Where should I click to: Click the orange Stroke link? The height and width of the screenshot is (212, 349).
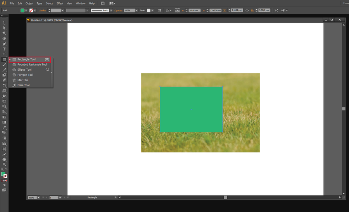tap(43, 10)
